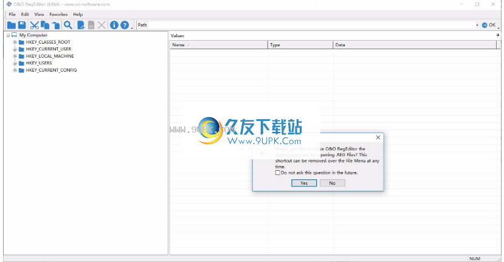
Task: Select the HKEY_CLASSES_ROOT entry
Action: click(x=48, y=42)
